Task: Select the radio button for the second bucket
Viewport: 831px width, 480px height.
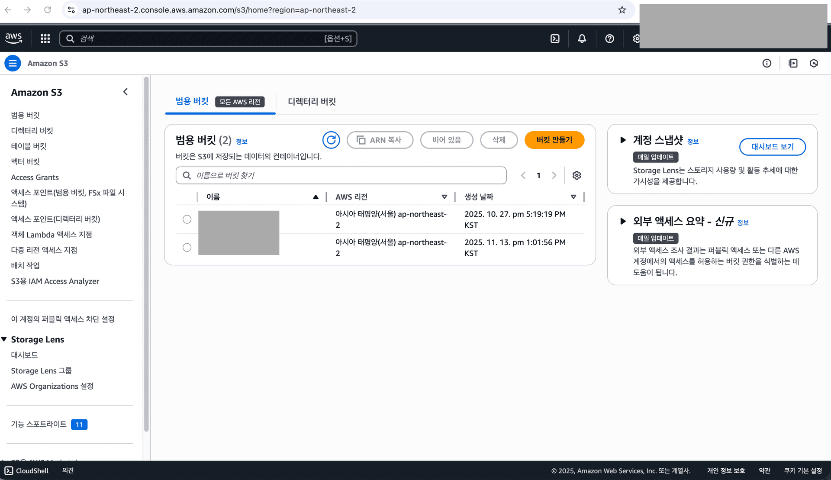Action: pos(187,247)
